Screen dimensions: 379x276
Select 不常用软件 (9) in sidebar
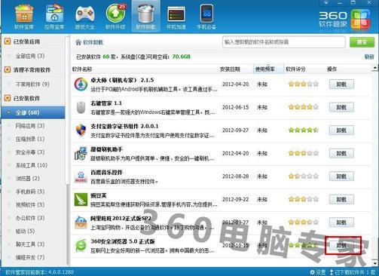point(33,84)
